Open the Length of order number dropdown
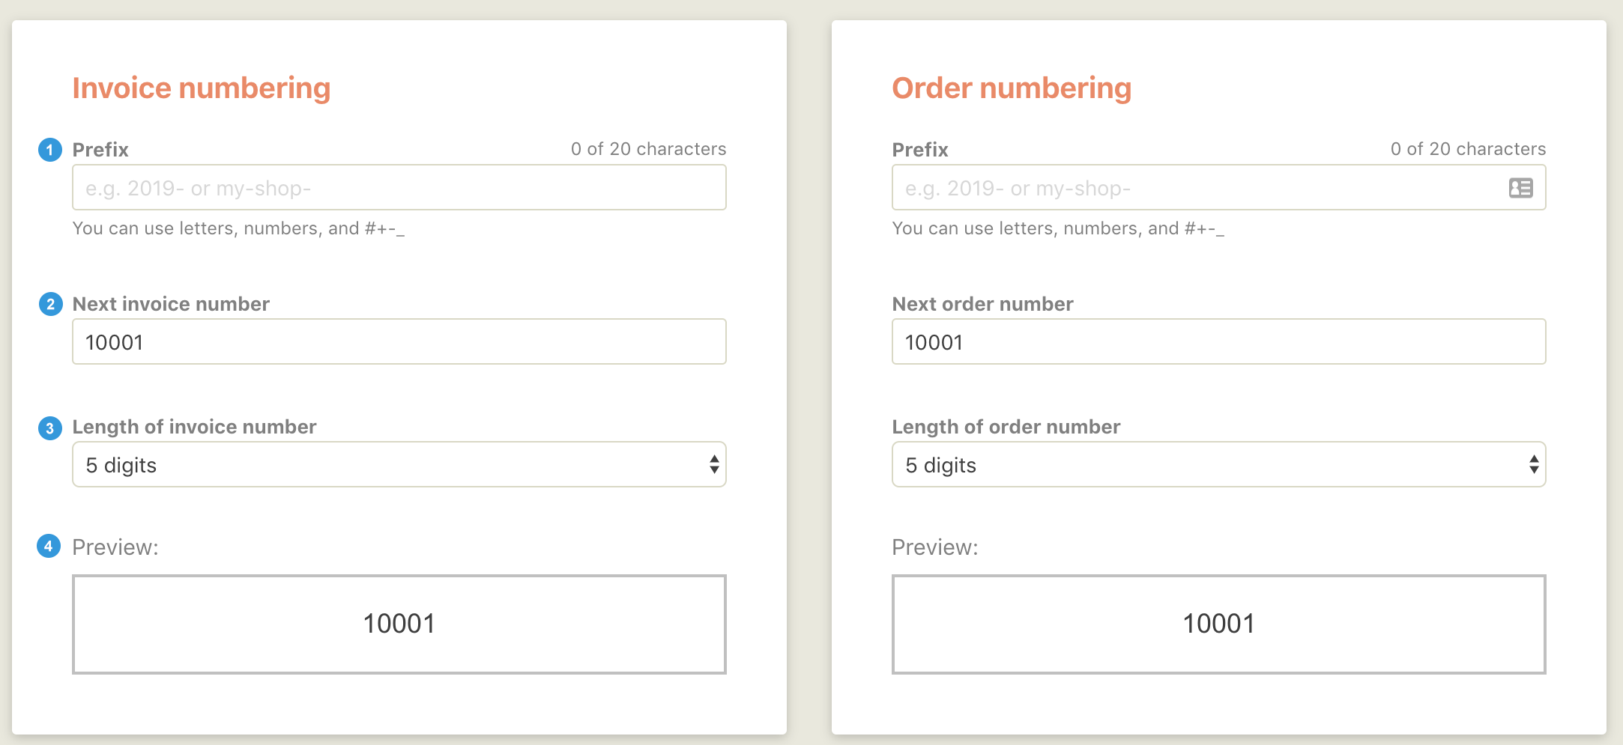This screenshot has width=1623, height=745. (x=1218, y=464)
